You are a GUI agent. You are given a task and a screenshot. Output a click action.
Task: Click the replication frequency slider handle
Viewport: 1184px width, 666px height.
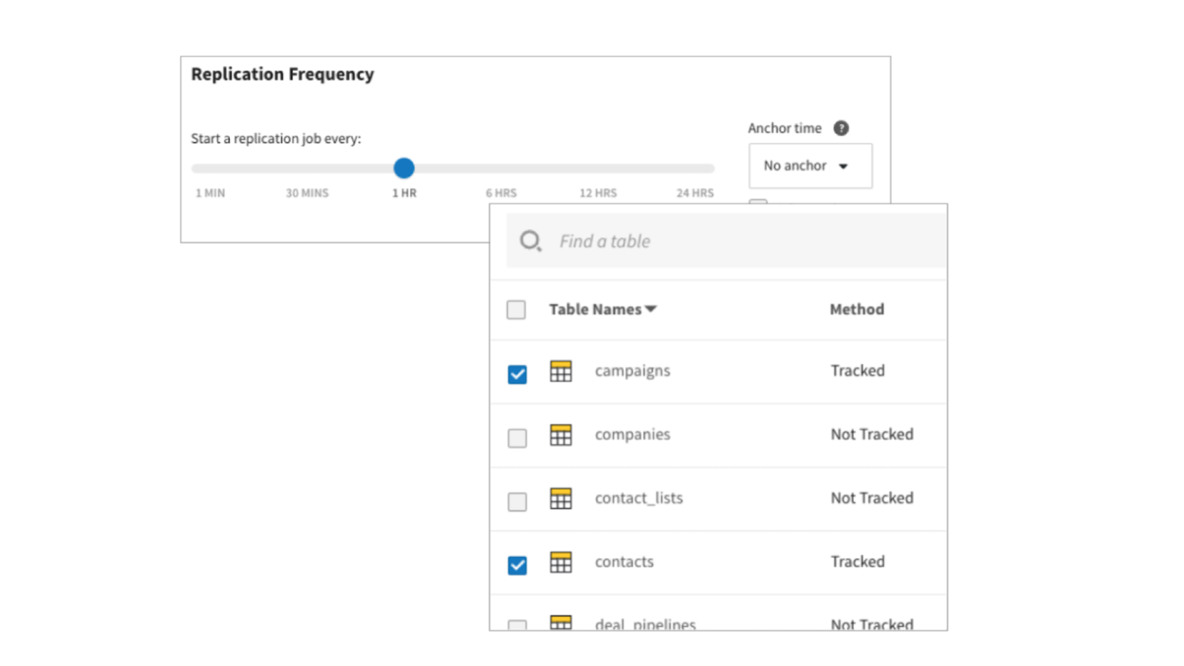(404, 168)
